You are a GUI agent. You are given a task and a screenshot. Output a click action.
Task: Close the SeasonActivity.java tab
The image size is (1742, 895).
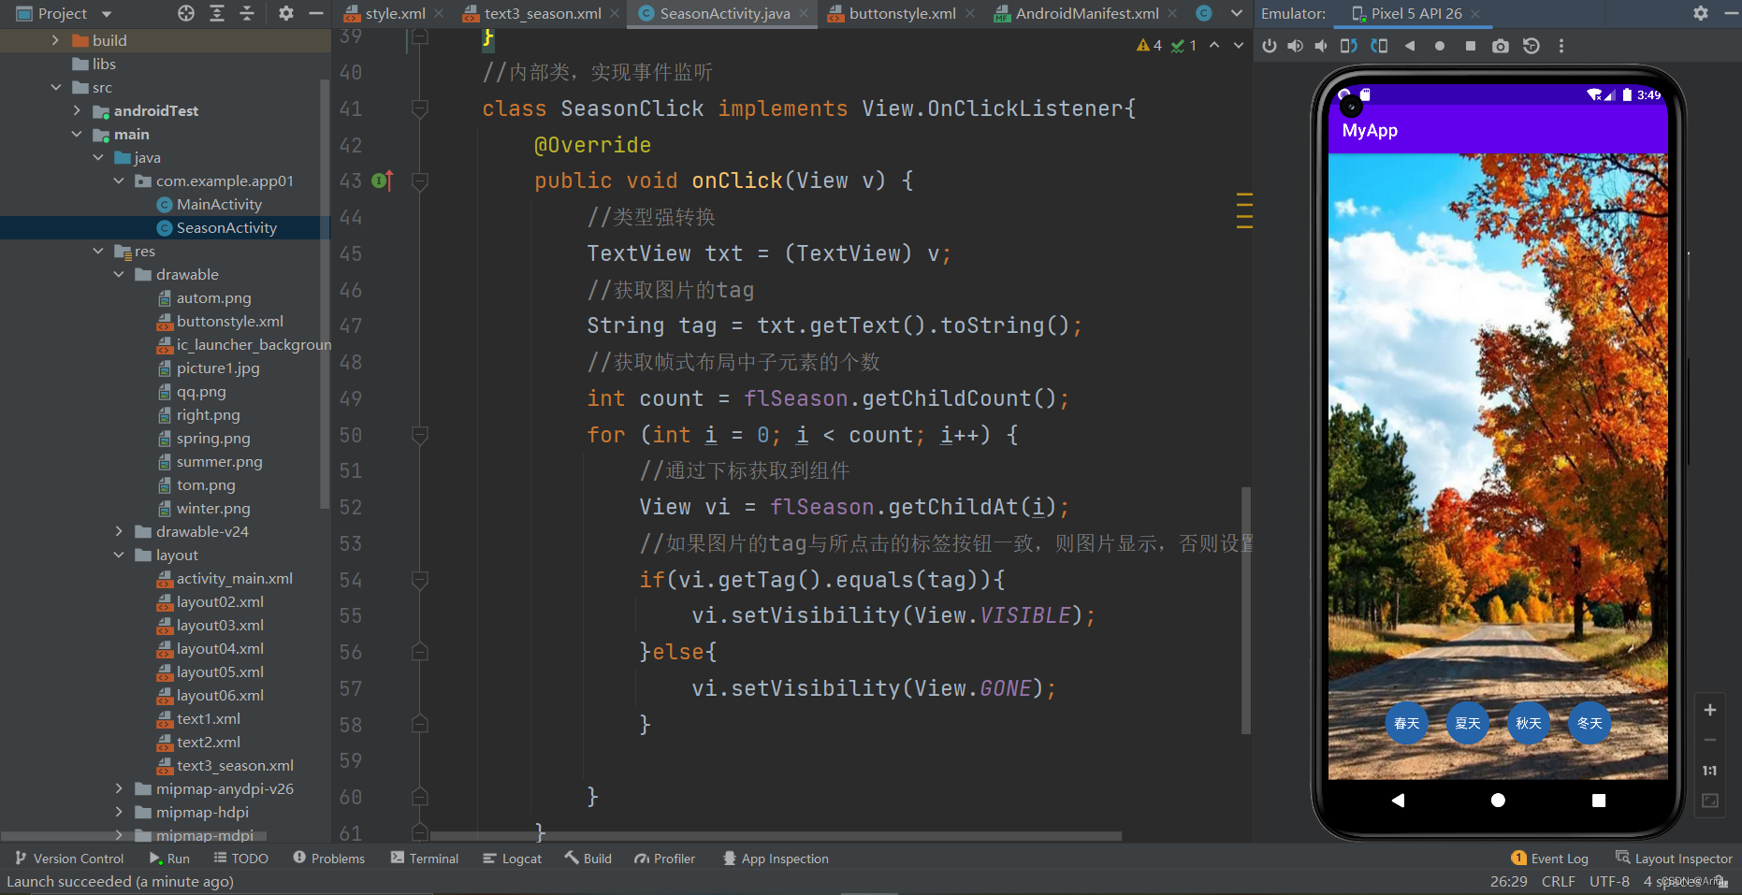804,13
